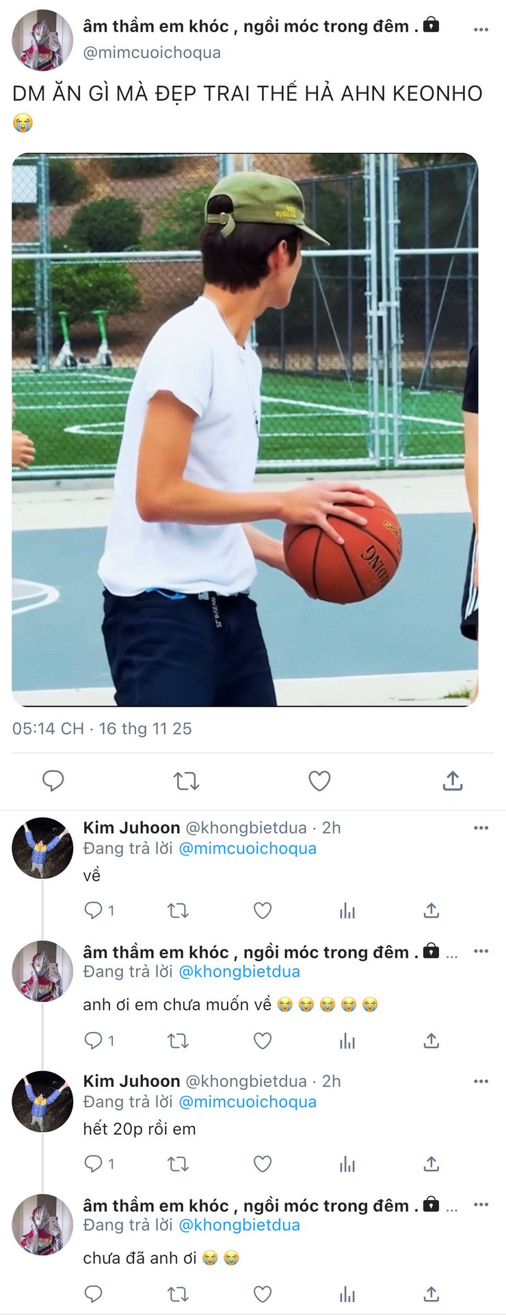Screen dimensions: 506x1315
Task: Reply to "hết 20p rồi em" comment
Action: 94,1164
